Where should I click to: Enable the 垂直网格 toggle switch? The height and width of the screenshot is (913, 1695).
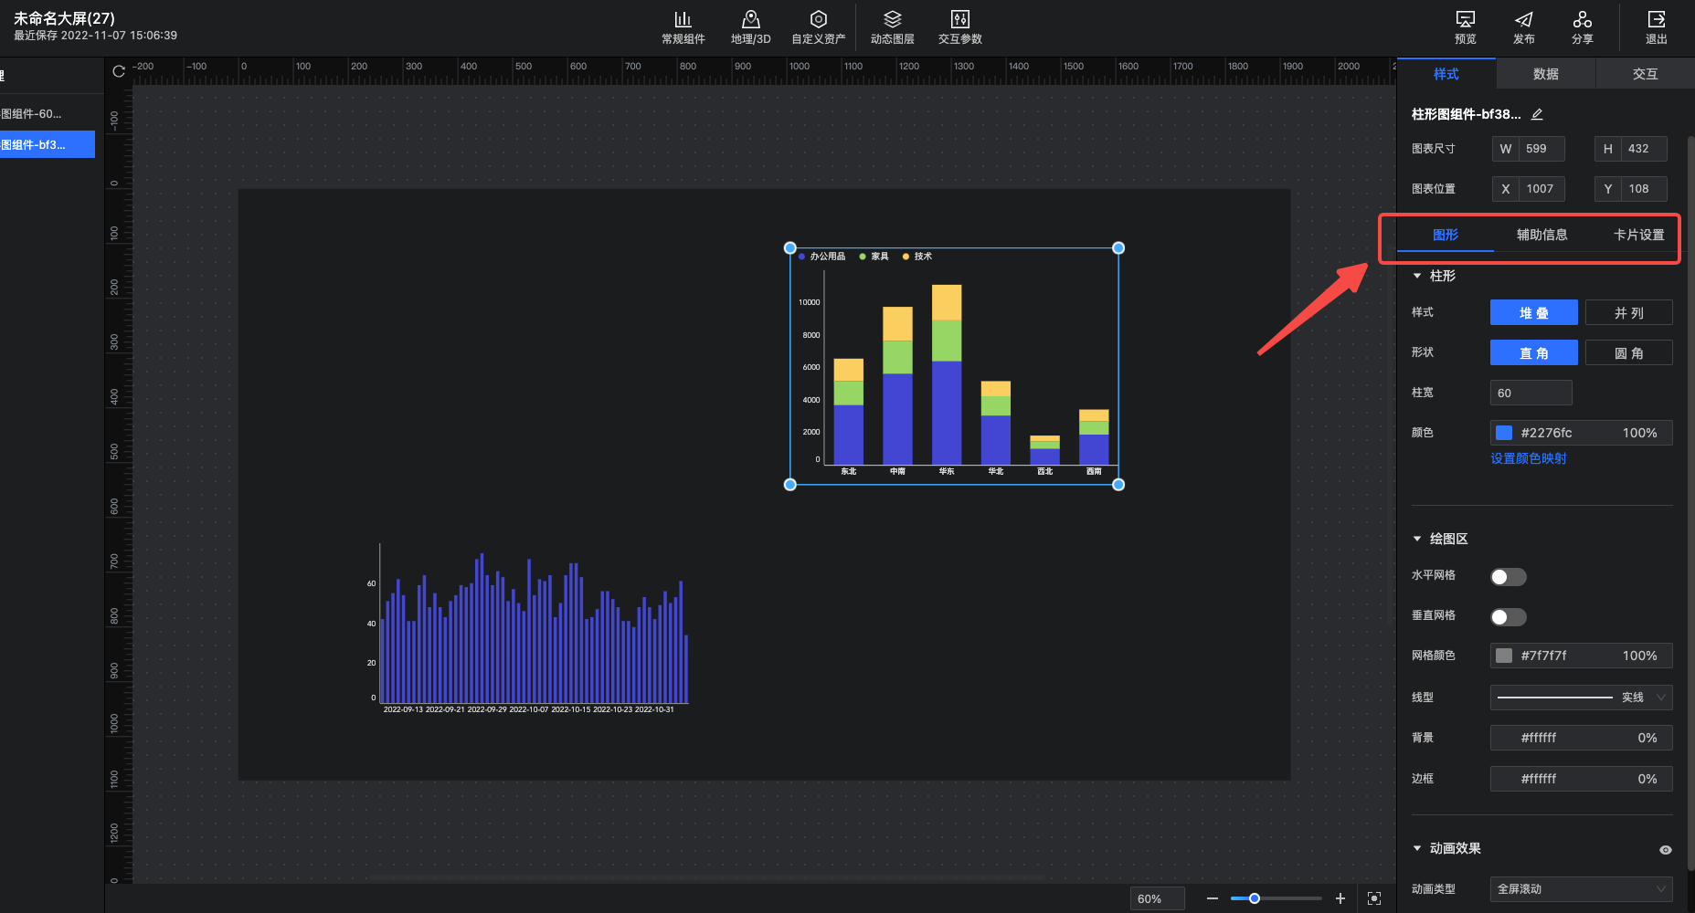click(1508, 617)
